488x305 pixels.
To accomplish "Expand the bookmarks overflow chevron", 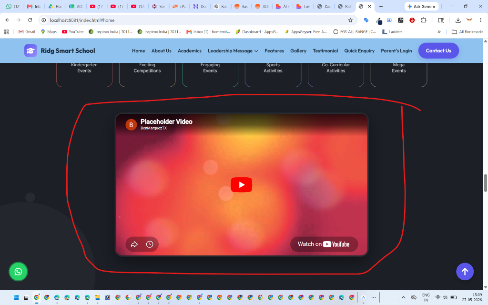I will pos(439,32).
